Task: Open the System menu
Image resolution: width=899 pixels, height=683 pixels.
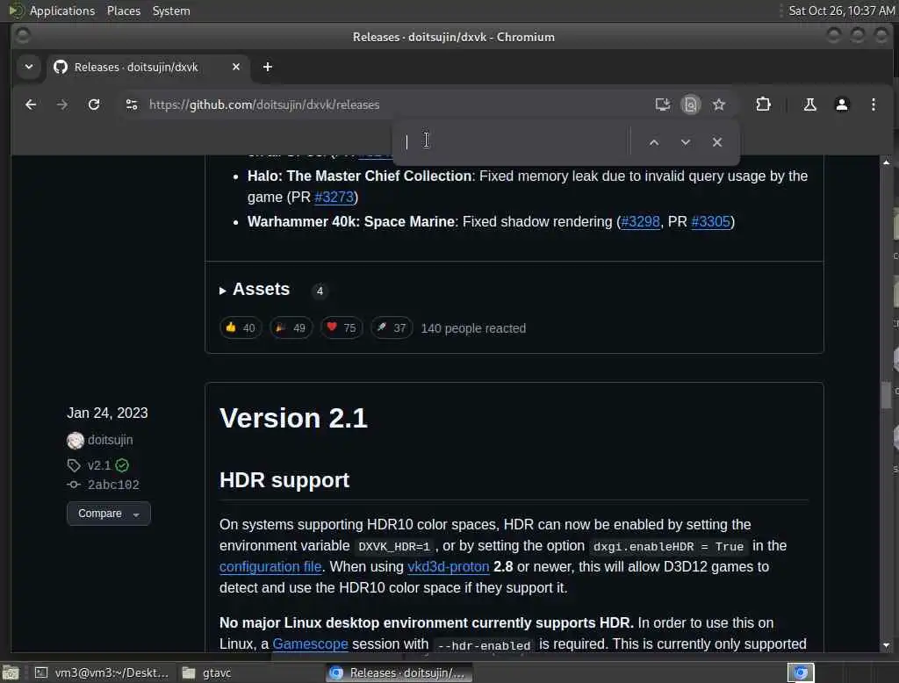Action: pyautogui.click(x=171, y=11)
